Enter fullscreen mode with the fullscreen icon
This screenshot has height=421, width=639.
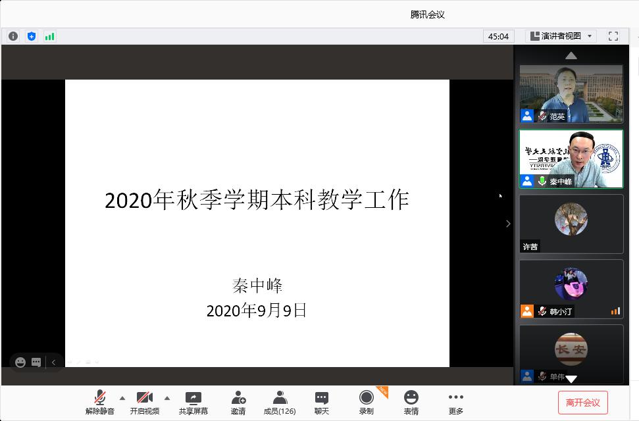[x=613, y=36]
